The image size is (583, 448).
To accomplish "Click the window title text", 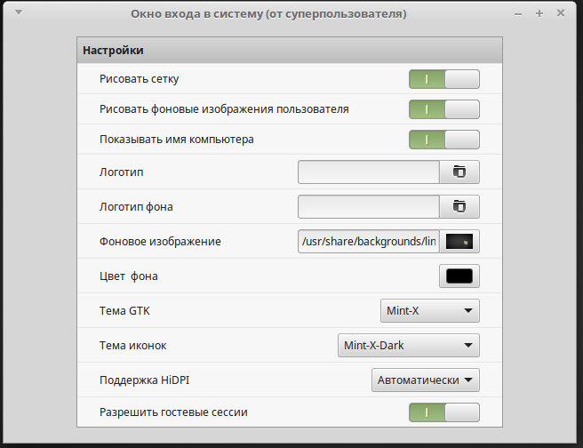I will tap(268, 14).
